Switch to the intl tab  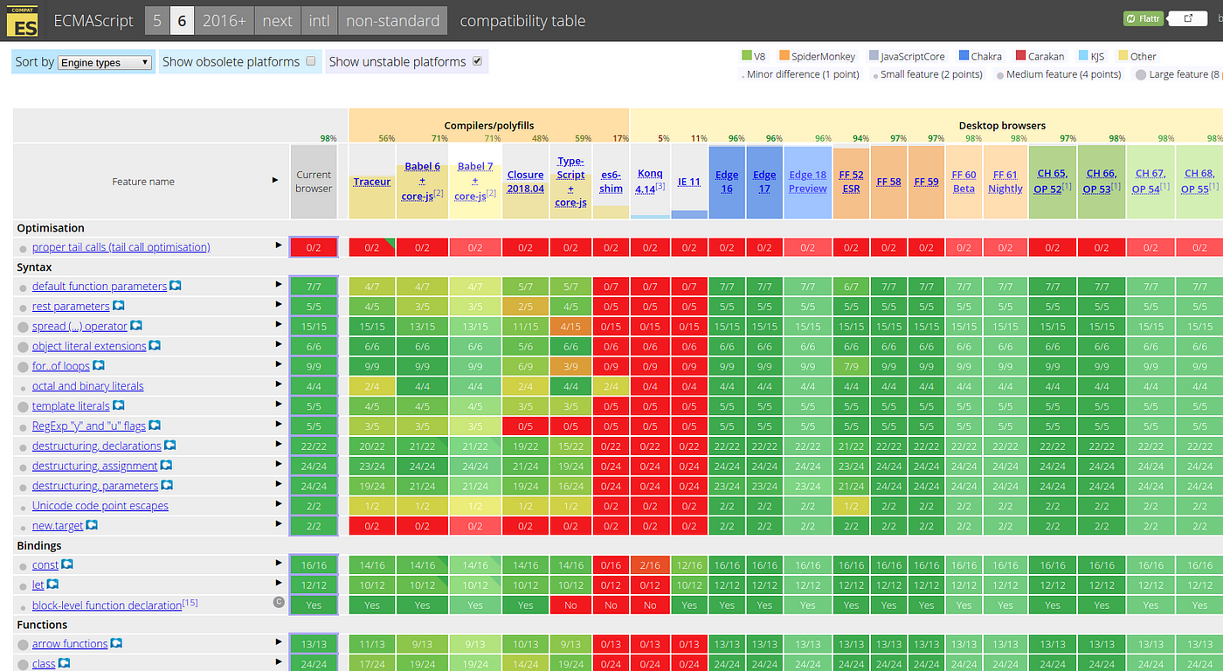tap(319, 21)
